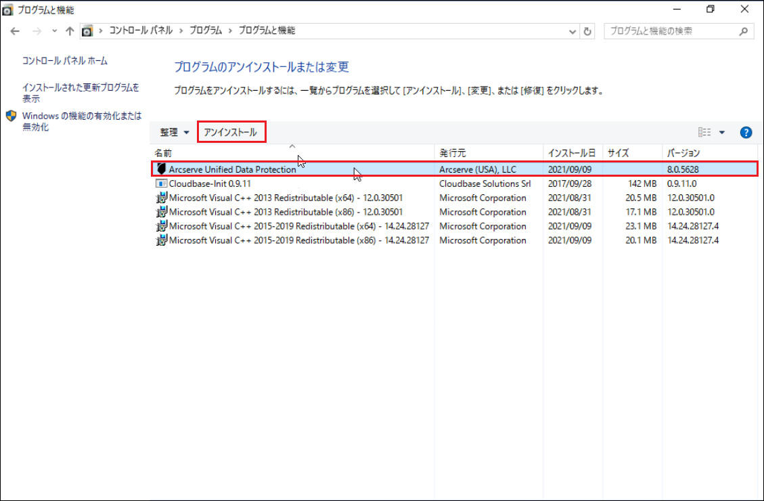Screen dimensions: 764x501
Task: Sort by 発行元 column header
Action: 489,153
